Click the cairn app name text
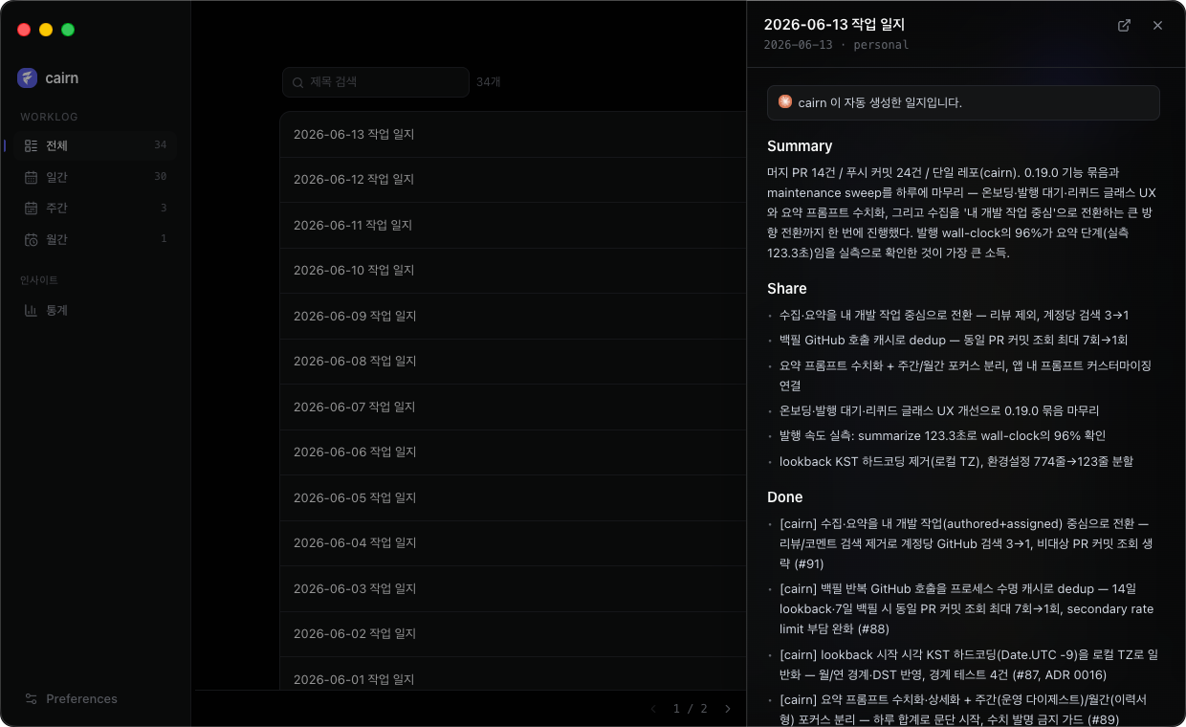 62,78
